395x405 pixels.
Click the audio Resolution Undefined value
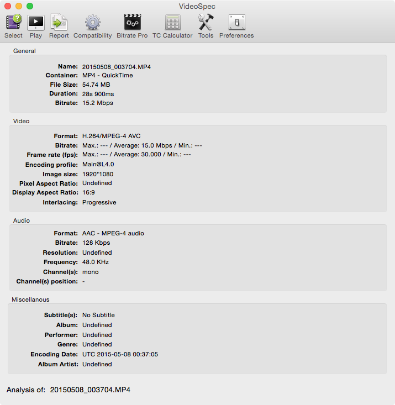pyautogui.click(x=97, y=253)
